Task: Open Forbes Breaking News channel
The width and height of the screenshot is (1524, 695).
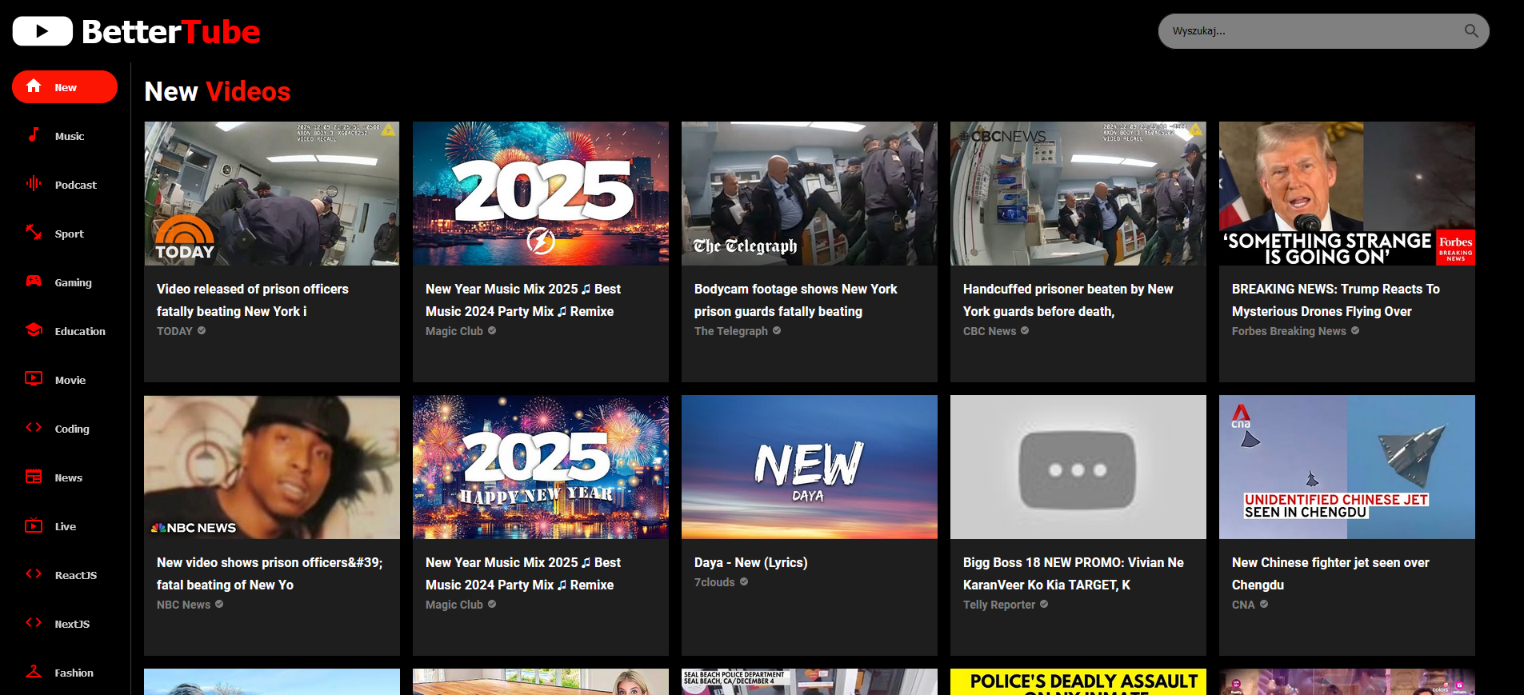Action: tap(1289, 331)
